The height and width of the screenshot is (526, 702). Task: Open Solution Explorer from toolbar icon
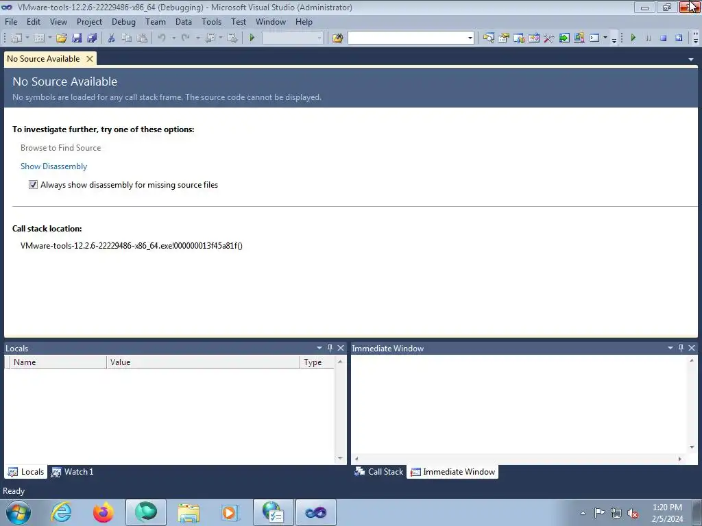[x=488, y=38]
